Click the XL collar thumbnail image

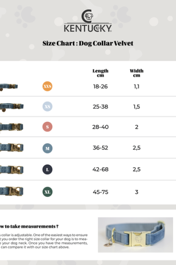click(x=11, y=191)
